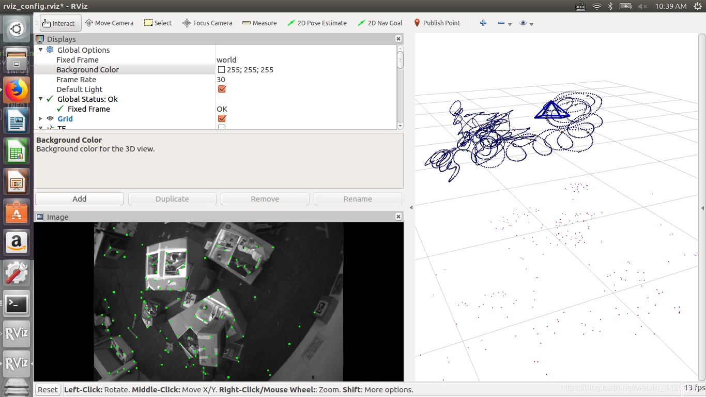
Task: Open the Wi-Fi network indicator
Action: tap(596, 6)
